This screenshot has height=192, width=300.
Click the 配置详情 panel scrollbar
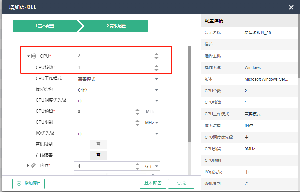coord(299,46)
